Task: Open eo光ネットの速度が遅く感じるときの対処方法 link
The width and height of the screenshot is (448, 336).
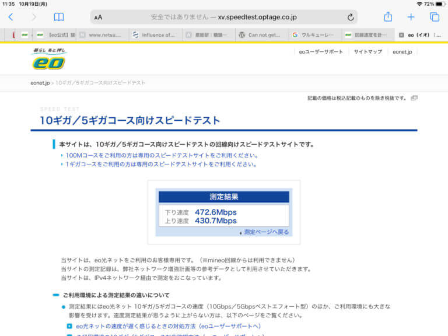Action: [168, 326]
